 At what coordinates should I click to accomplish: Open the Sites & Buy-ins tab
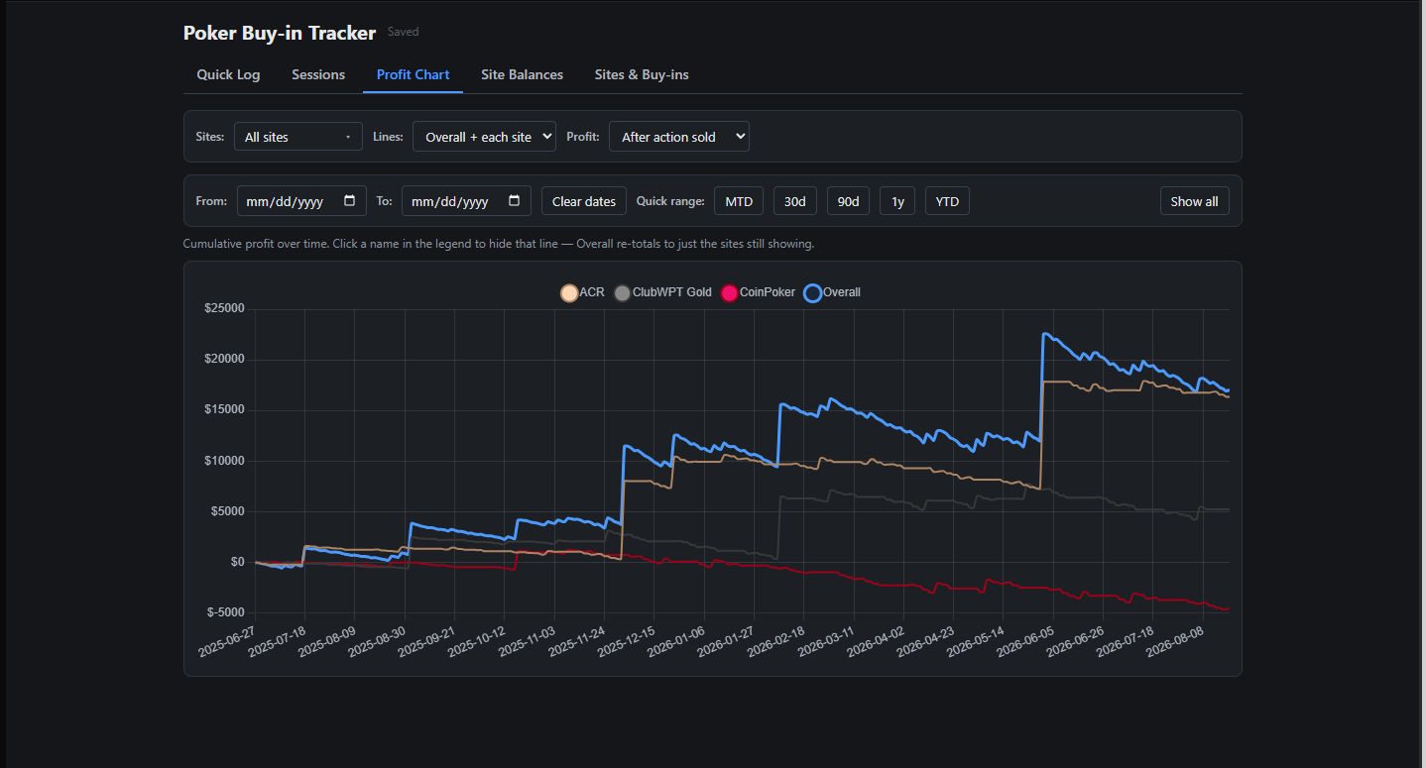tap(642, 74)
